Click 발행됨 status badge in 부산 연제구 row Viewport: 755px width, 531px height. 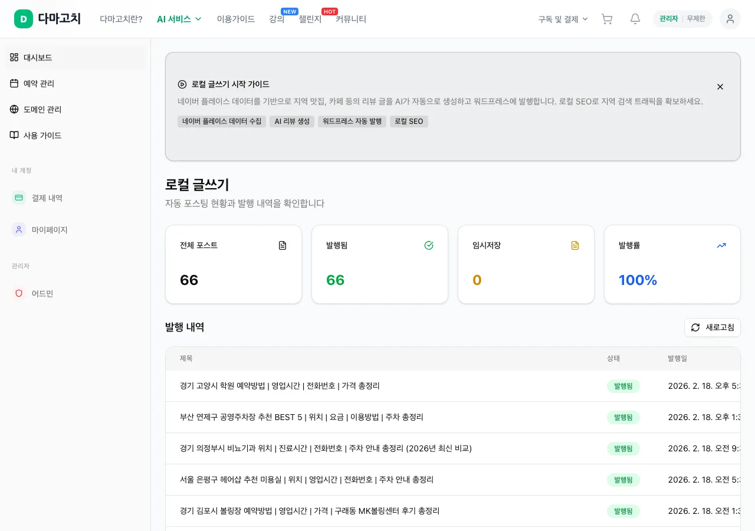click(623, 417)
